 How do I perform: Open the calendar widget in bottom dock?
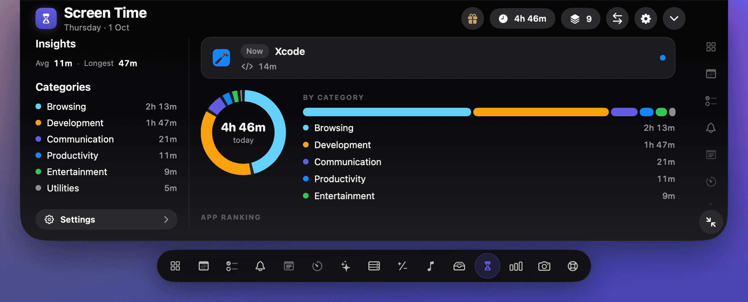[204, 266]
